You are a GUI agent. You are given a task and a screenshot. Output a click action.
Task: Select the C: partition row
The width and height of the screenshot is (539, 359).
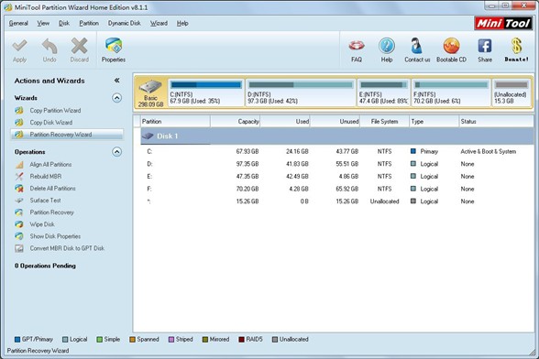(x=337, y=151)
